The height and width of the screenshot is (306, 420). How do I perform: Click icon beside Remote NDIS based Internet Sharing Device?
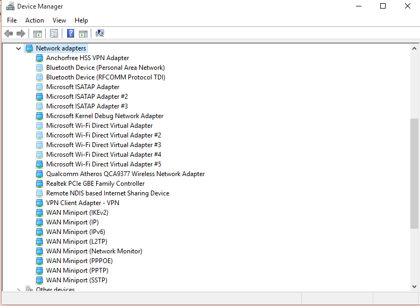(x=39, y=193)
